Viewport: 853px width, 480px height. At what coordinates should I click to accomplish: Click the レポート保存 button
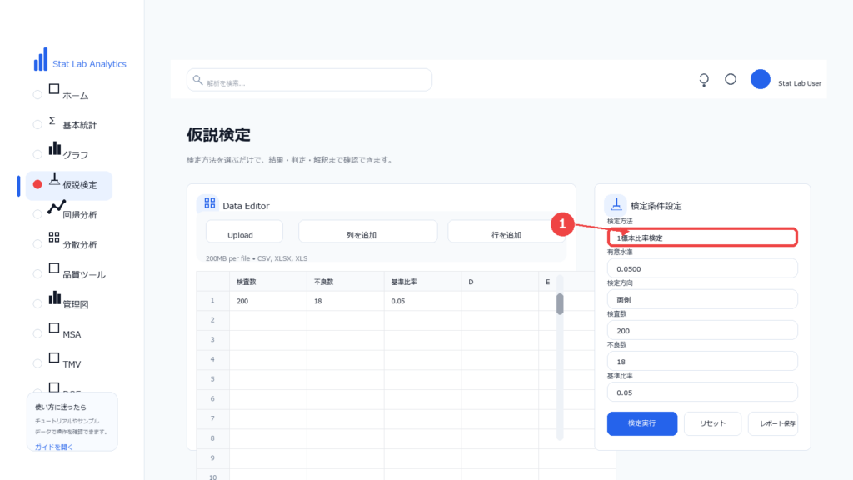pos(773,423)
